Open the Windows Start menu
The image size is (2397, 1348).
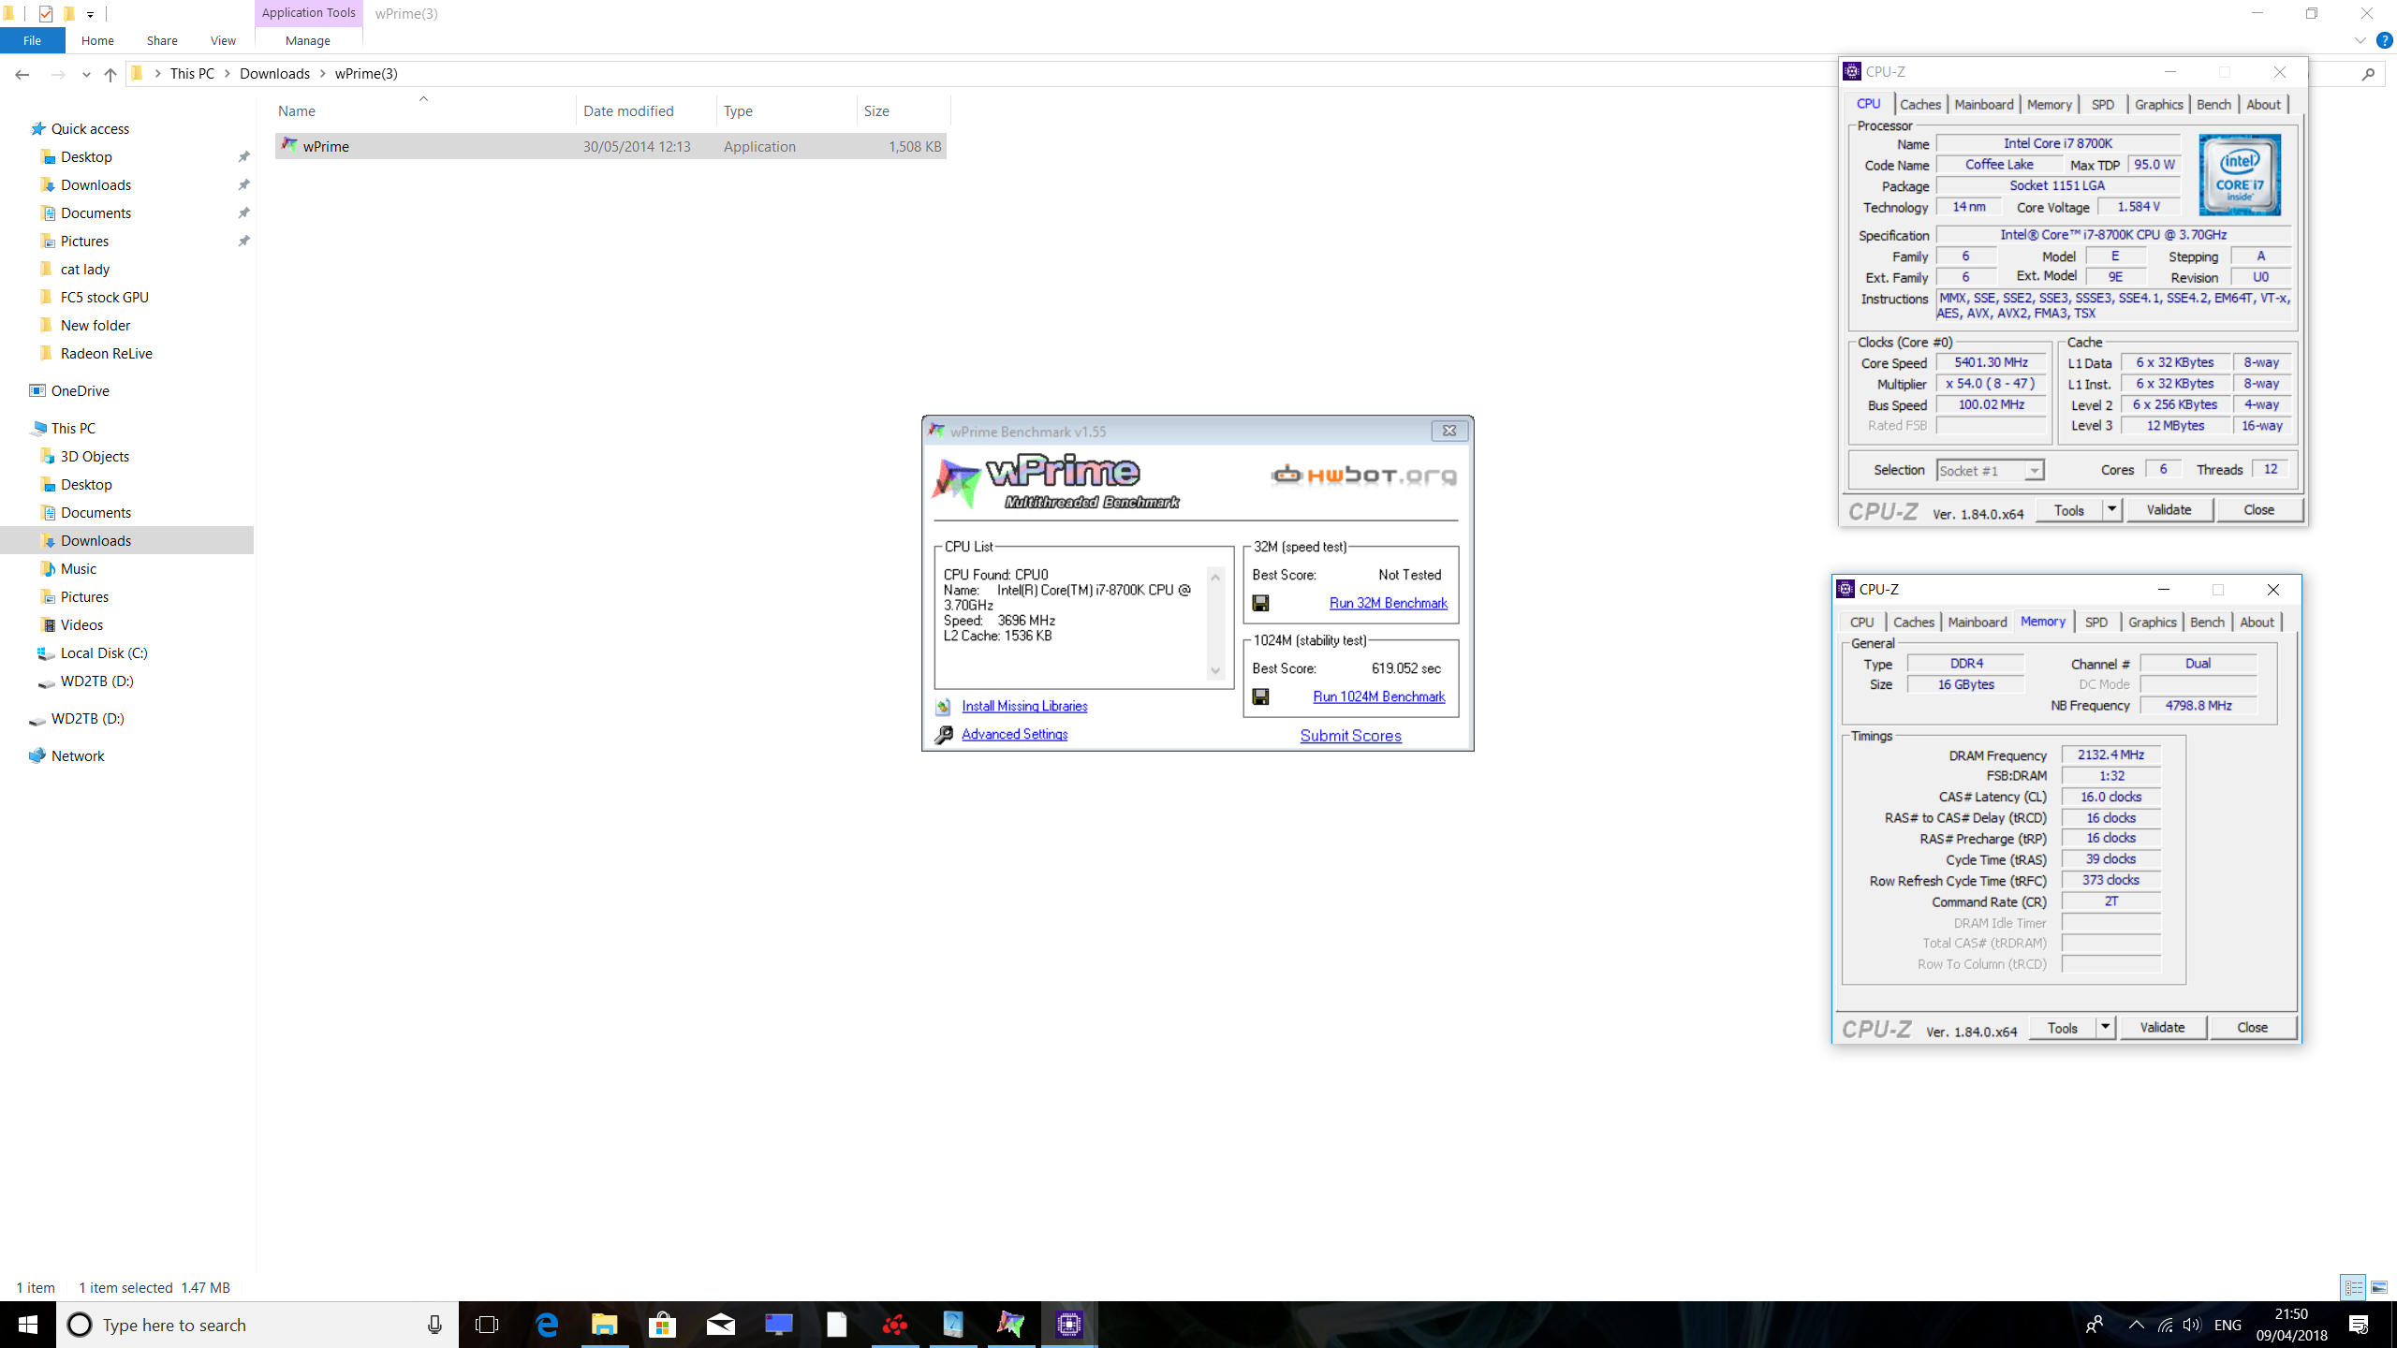tap(28, 1325)
